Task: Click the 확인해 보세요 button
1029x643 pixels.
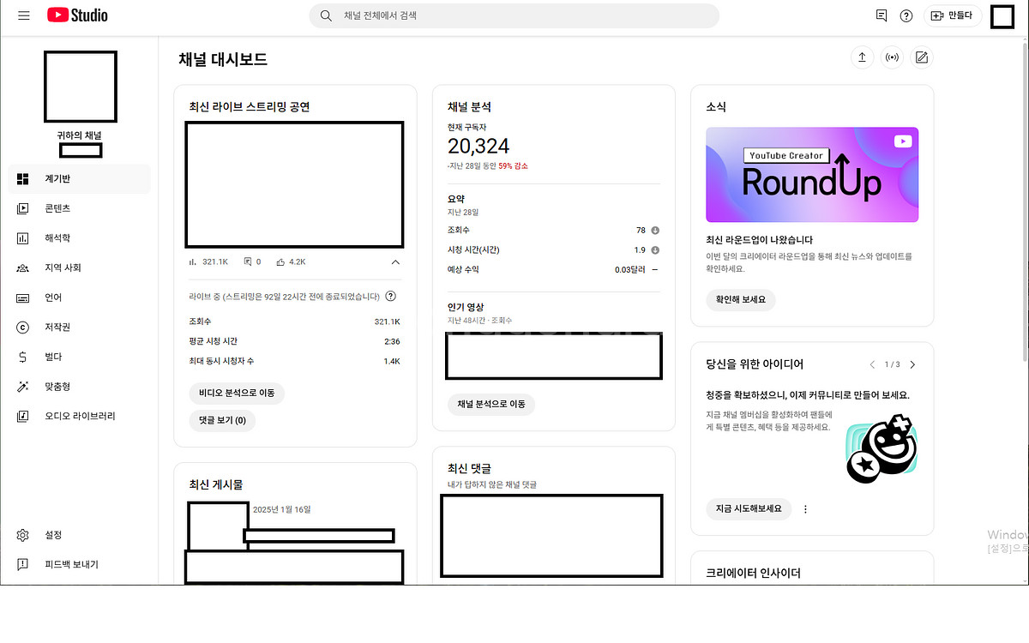Action: point(741,300)
